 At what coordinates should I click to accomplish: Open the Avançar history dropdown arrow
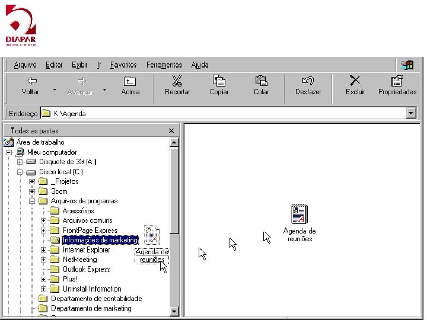coord(104,89)
